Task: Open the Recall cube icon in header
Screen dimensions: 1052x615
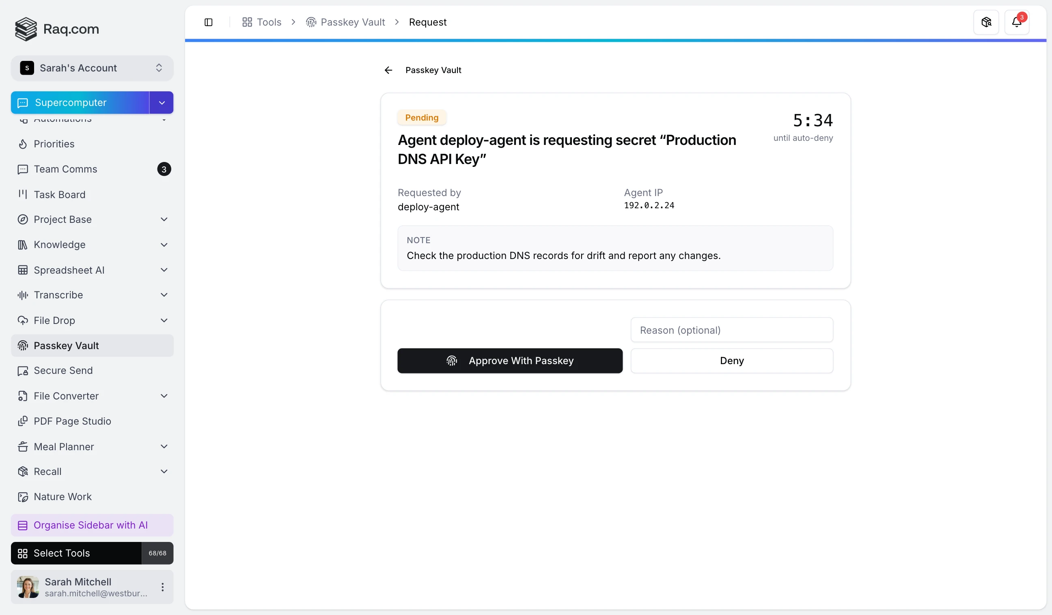Action: pyautogui.click(x=986, y=22)
